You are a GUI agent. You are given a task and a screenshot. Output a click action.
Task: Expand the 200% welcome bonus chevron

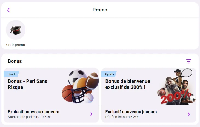[189, 114]
